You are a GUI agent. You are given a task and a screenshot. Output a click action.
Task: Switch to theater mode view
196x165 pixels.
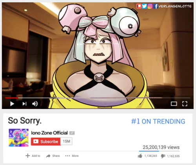tap(174, 104)
